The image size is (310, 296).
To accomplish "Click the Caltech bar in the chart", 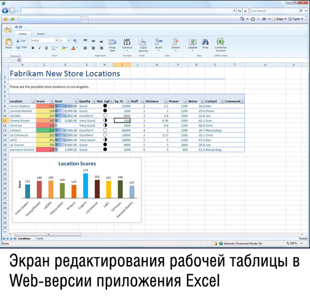I will [85, 186].
